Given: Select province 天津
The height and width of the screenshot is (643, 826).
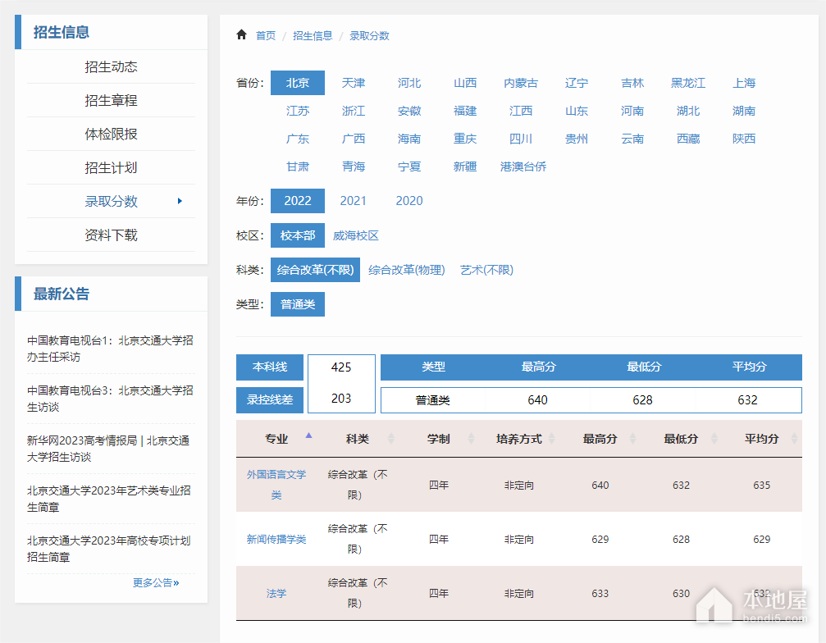Looking at the screenshot, I should (354, 83).
